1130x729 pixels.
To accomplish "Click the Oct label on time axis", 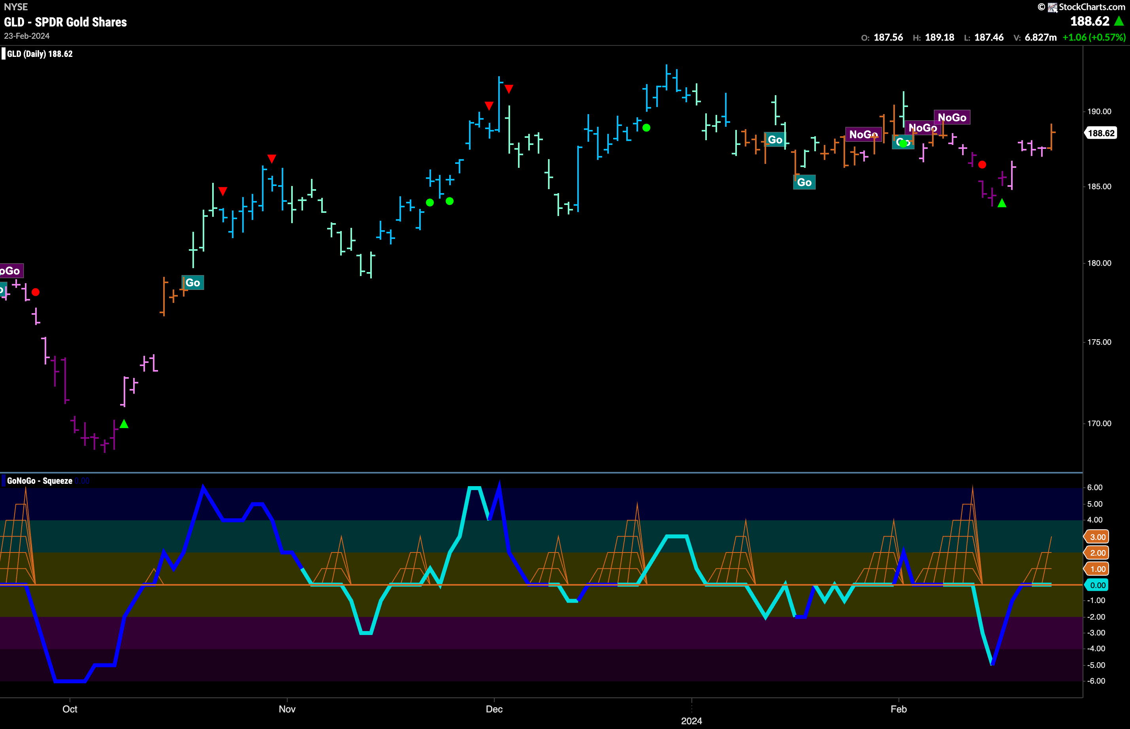I will pyautogui.click(x=70, y=709).
